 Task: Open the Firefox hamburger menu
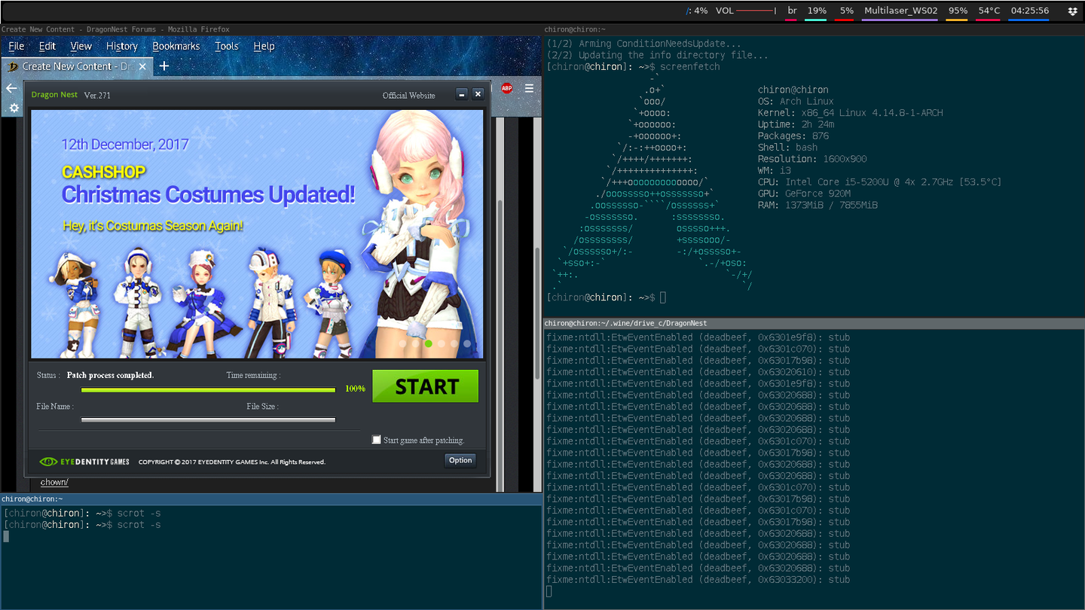click(x=530, y=88)
